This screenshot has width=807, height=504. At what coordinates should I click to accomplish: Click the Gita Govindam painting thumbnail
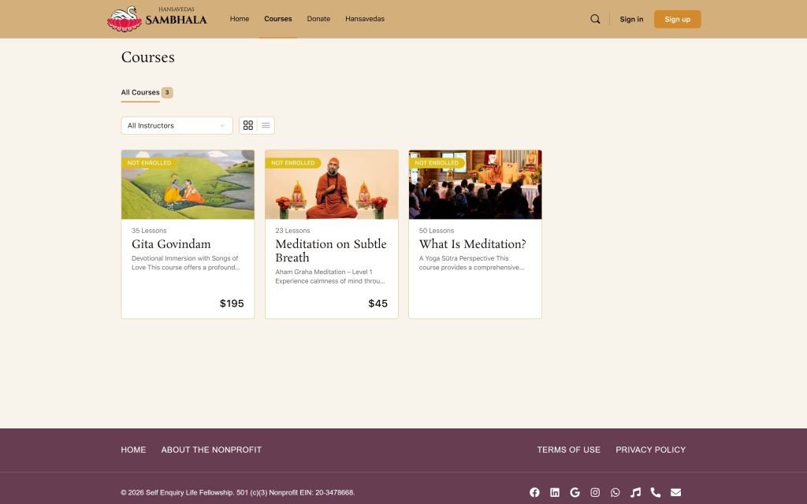click(x=188, y=184)
